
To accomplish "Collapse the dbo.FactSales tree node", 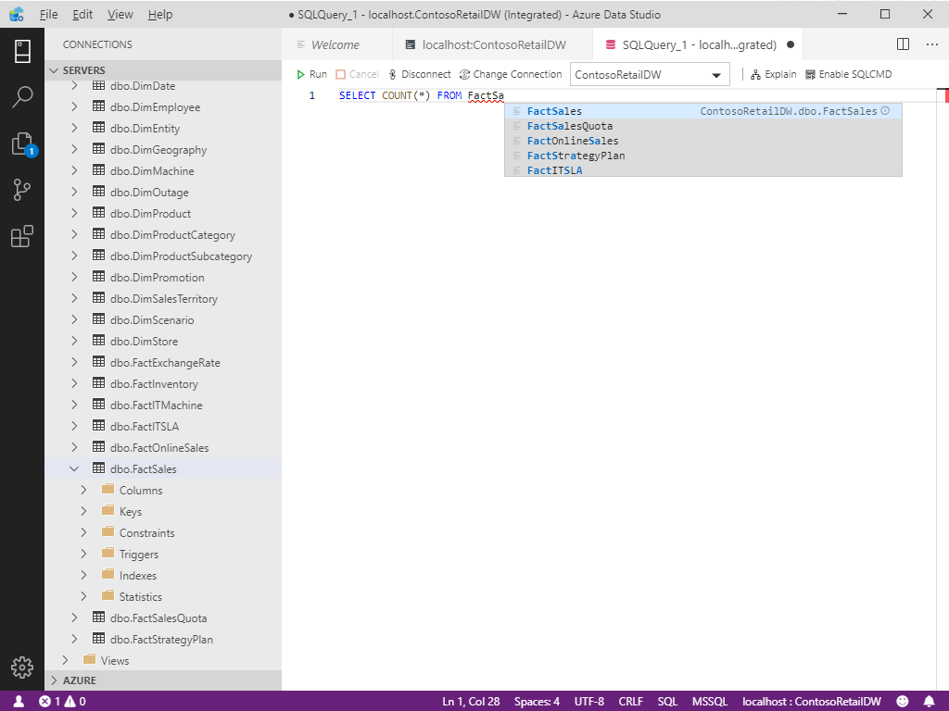I will tap(75, 469).
